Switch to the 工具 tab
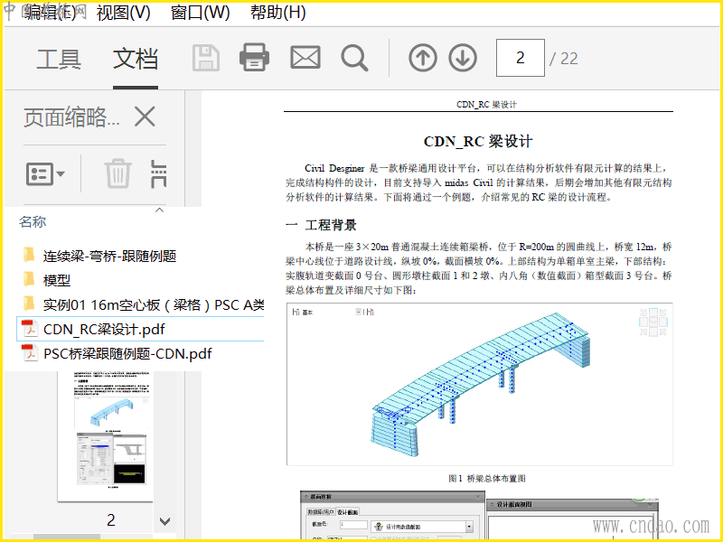 [x=59, y=60]
